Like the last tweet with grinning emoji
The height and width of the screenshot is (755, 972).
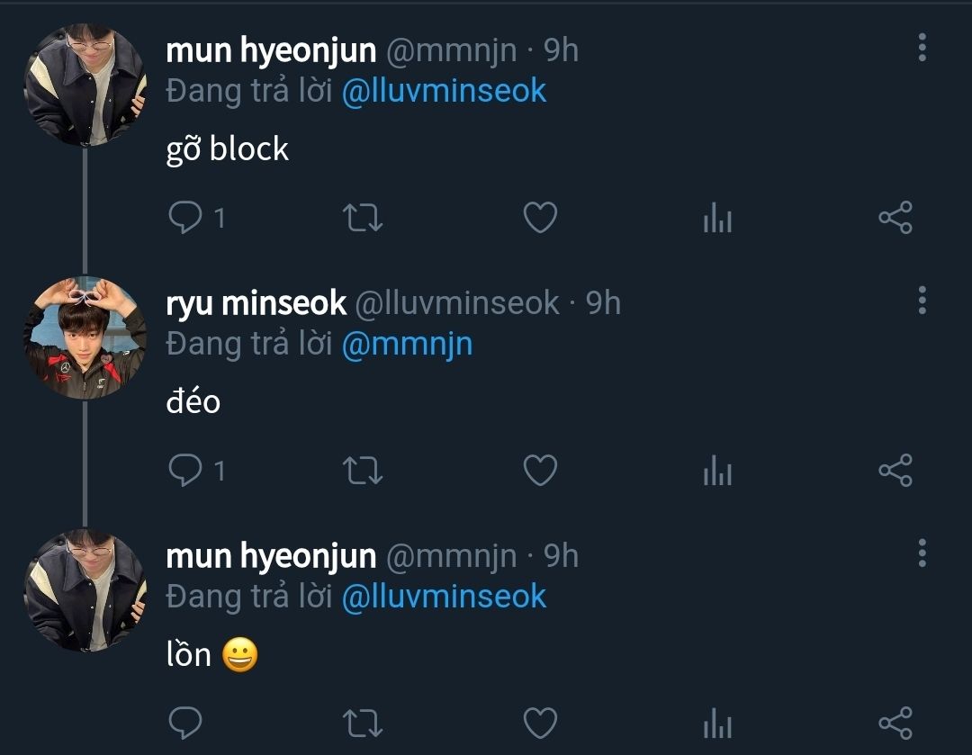coord(540,723)
